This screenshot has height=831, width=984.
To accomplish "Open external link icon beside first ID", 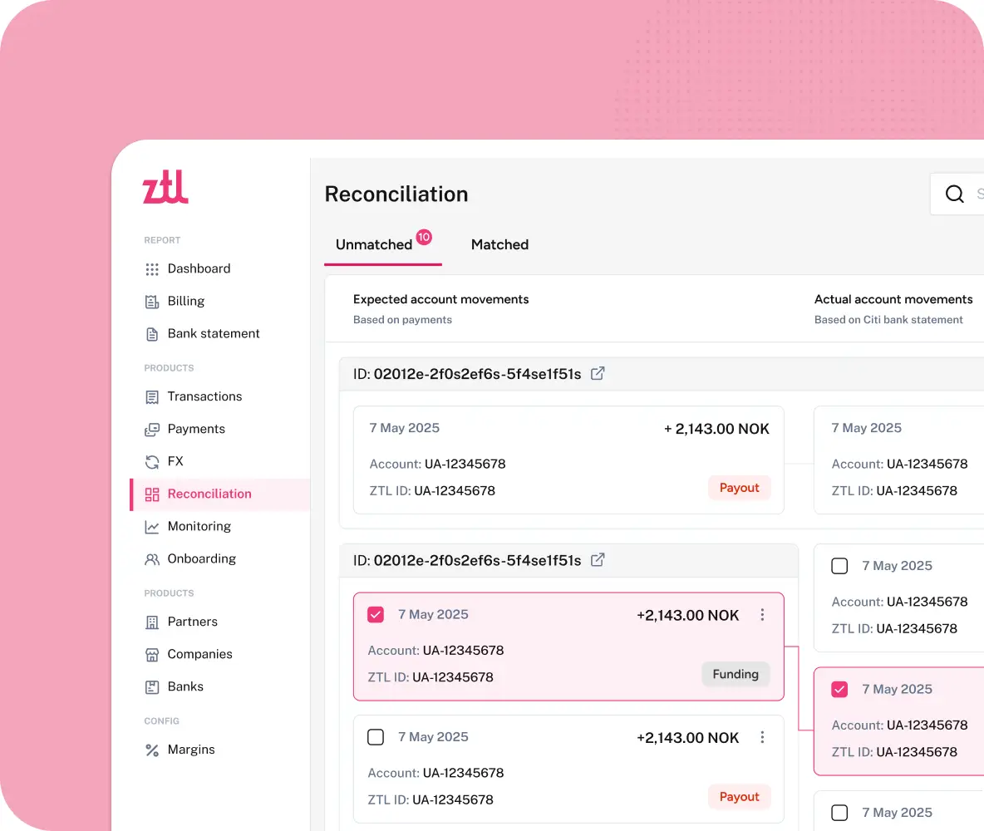I will (x=598, y=373).
